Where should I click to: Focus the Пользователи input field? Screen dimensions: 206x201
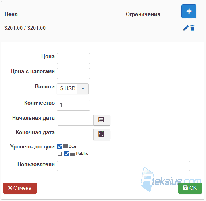pos(123,166)
